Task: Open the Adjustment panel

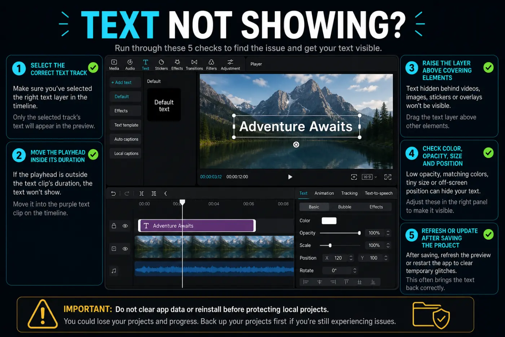Action: click(230, 65)
